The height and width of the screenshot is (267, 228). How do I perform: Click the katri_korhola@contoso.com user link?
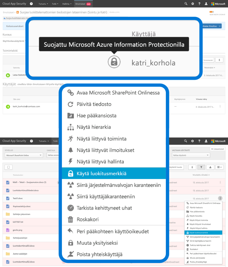[26, 106]
